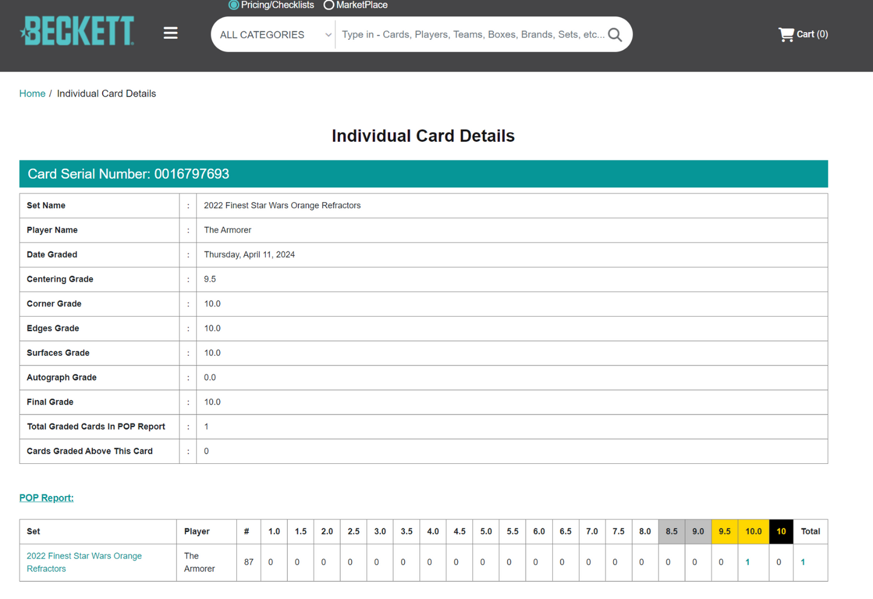Click the 10.0 column population count link
The image size is (873, 599).
[x=747, y=562]
